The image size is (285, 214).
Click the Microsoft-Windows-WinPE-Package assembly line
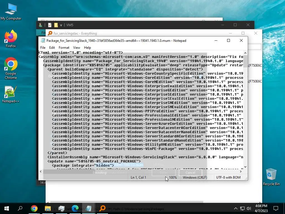pyautogui.click(x=148, y=149)
